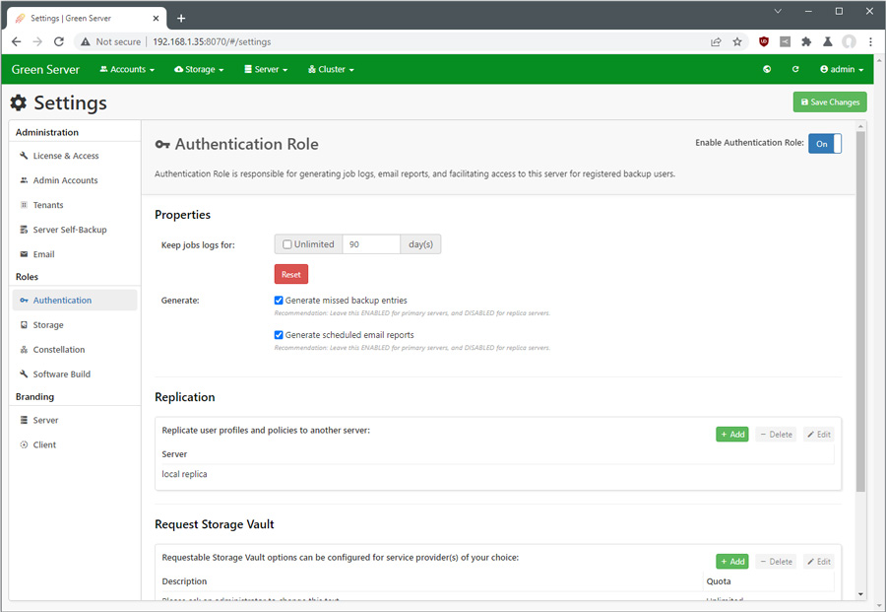Edit a Request Storage Vault option
886x612 pixels.
point(818,562)
